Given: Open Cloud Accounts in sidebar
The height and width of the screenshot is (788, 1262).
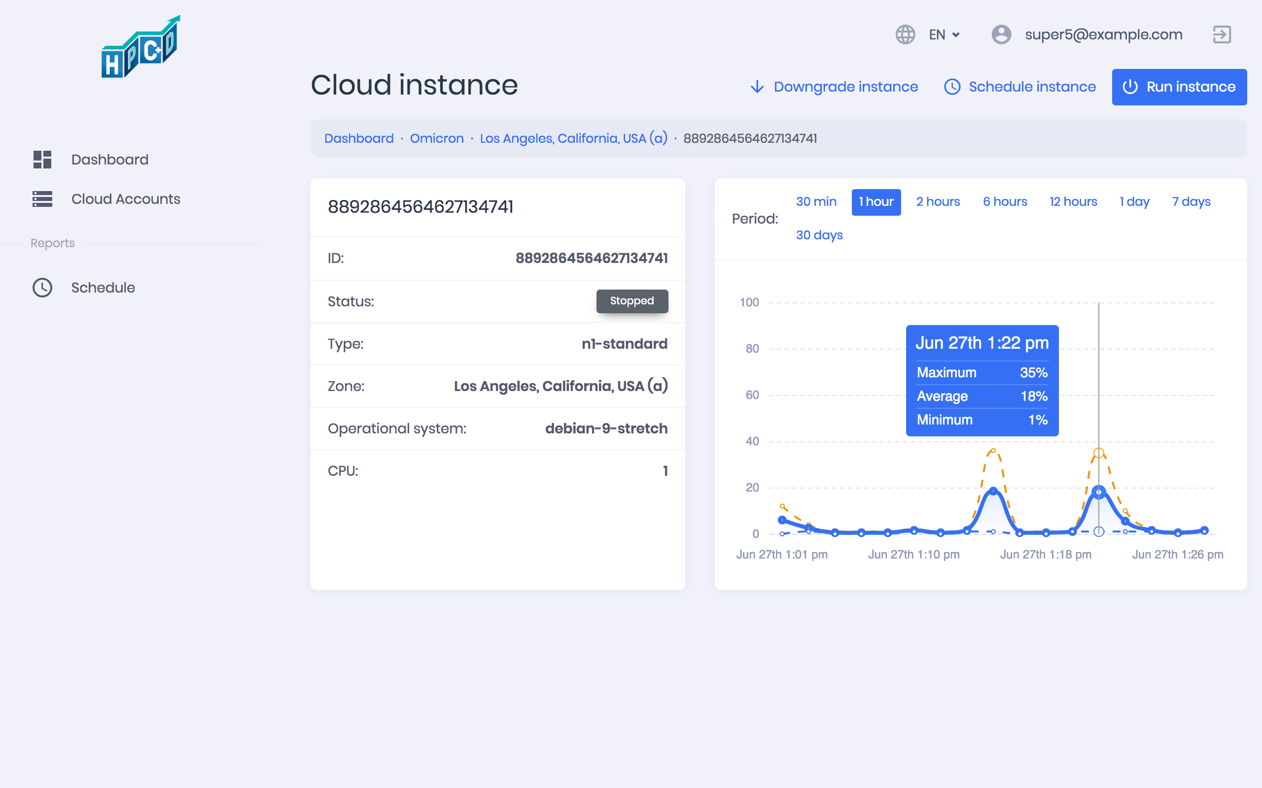Looking at the screenshot, I should [126, 199].
